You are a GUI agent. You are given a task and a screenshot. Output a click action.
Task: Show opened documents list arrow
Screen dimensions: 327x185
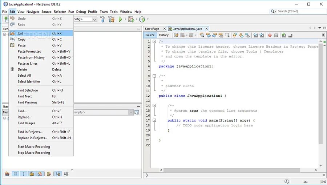(x=319, y=28)
